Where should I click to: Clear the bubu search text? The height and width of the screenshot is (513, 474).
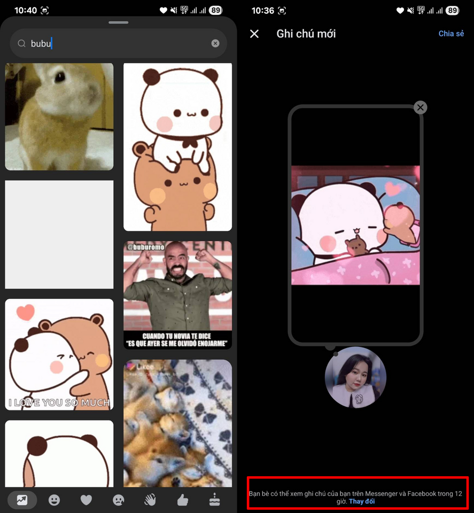[x=215, y=43]
